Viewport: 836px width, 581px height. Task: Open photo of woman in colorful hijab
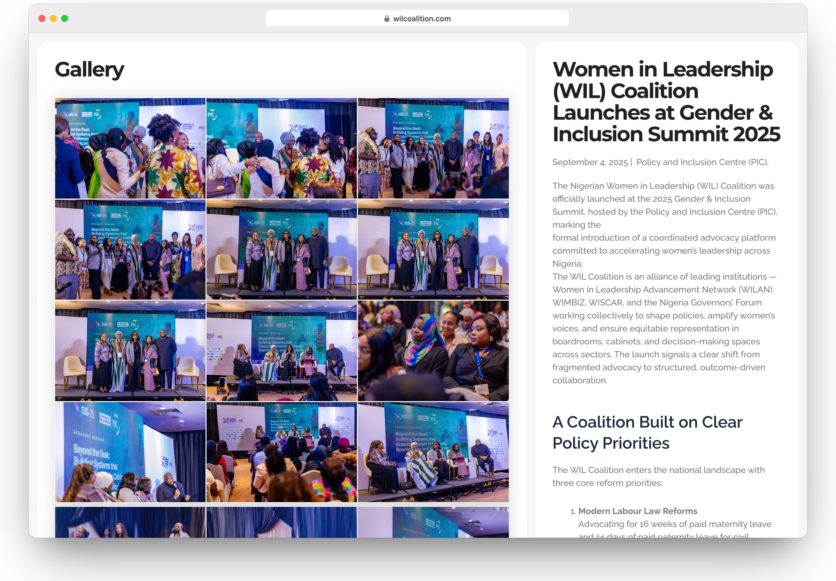[433, 351]
